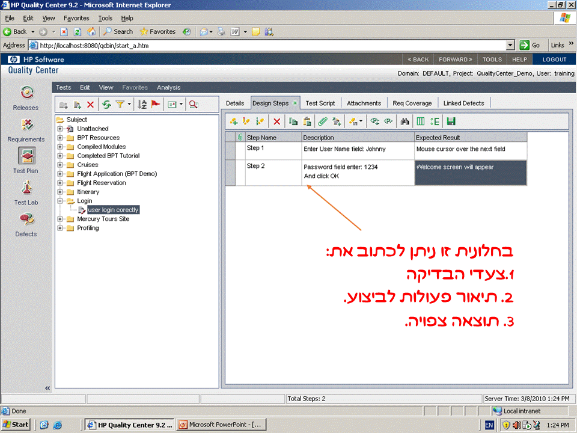Click the Select Columns icon

coord(421,121)
